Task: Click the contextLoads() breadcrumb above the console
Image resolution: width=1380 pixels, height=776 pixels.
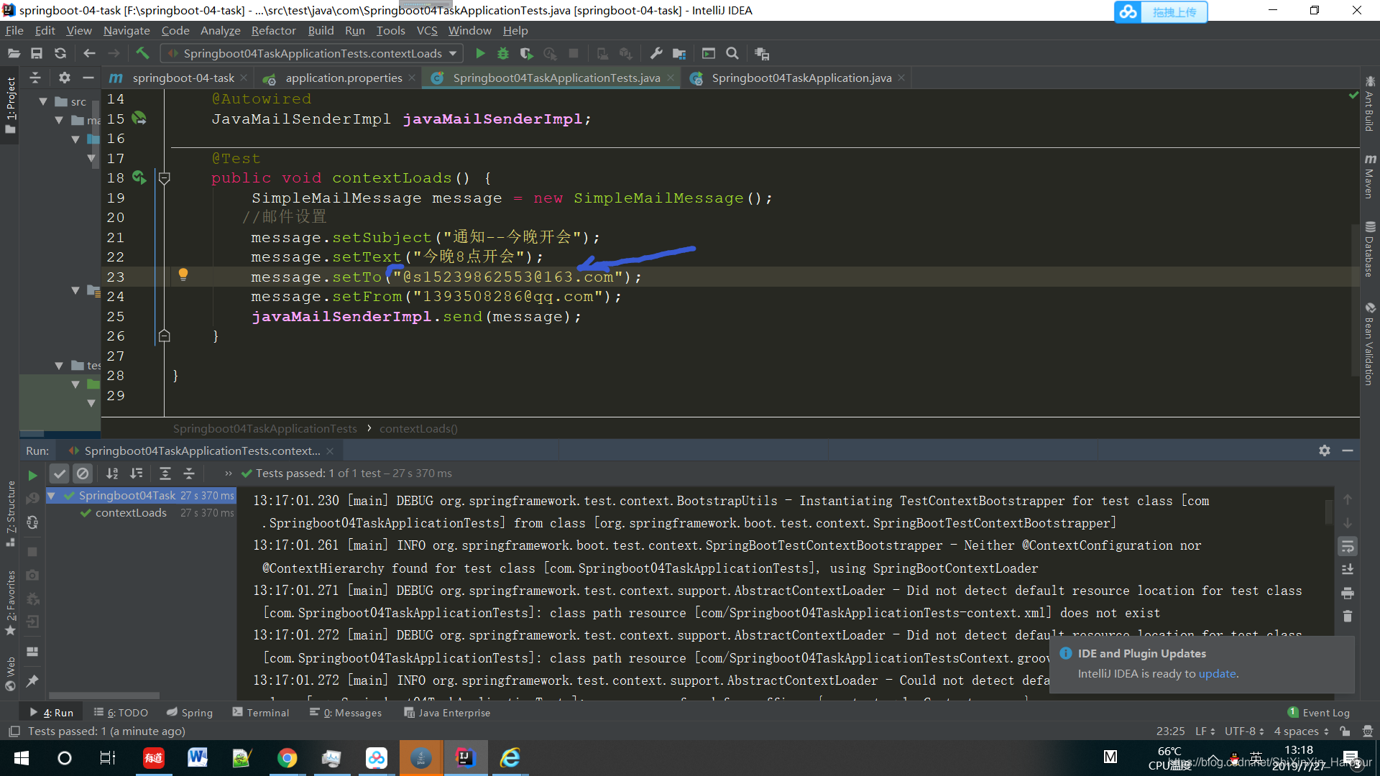Action: click(x=418, y=428)
